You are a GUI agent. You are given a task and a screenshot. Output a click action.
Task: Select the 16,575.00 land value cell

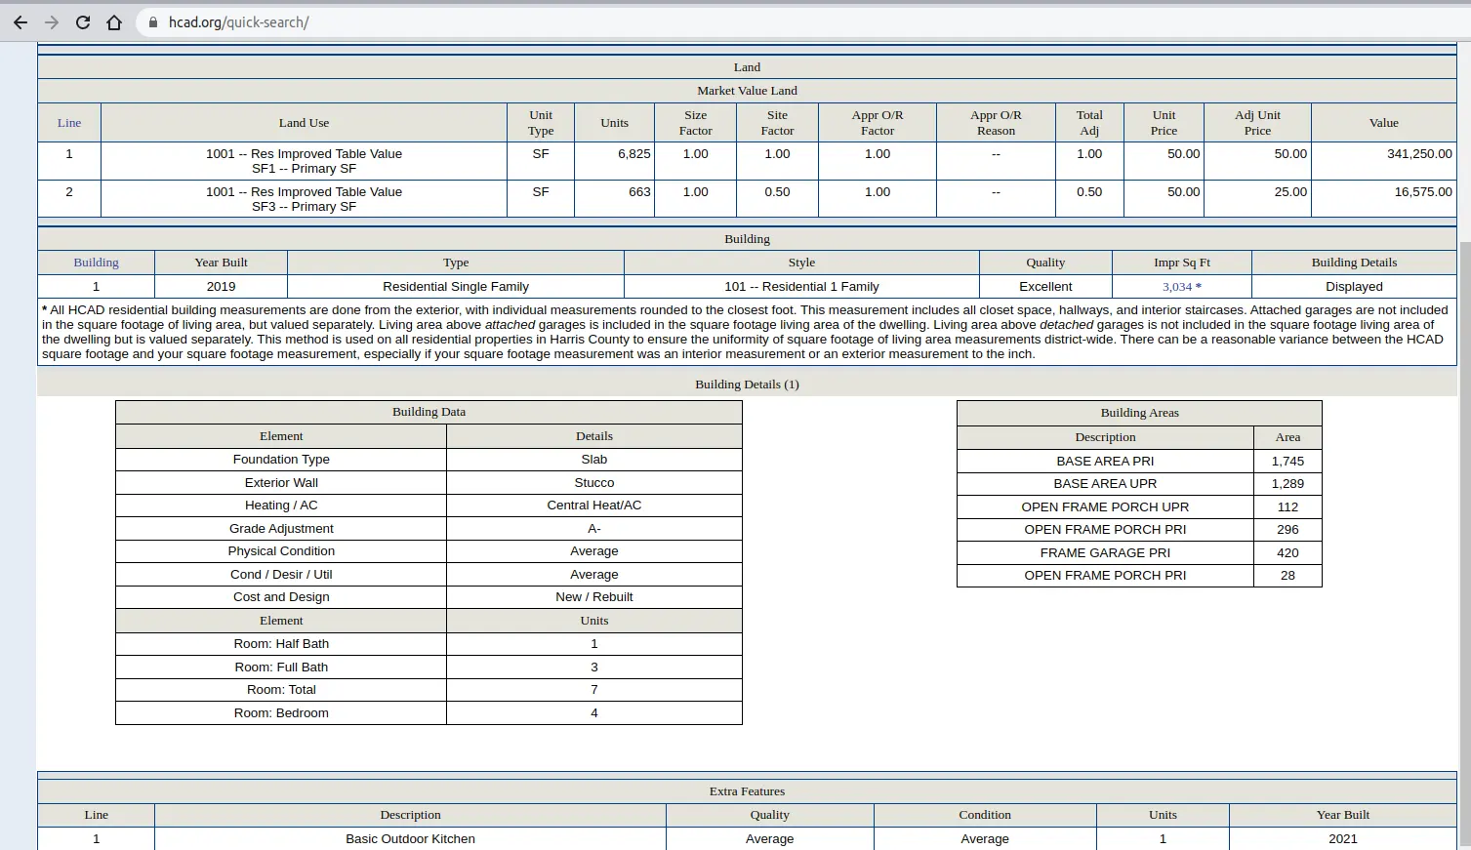tap(1383, 199)
